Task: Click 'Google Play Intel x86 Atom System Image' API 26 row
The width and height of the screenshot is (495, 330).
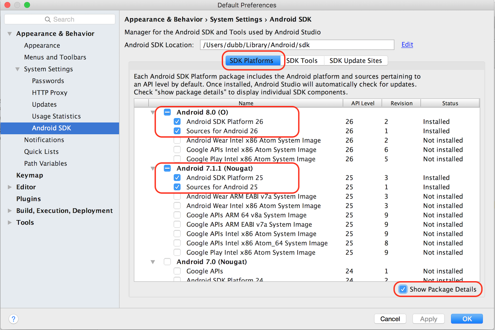Action: [x=307, y=159]
